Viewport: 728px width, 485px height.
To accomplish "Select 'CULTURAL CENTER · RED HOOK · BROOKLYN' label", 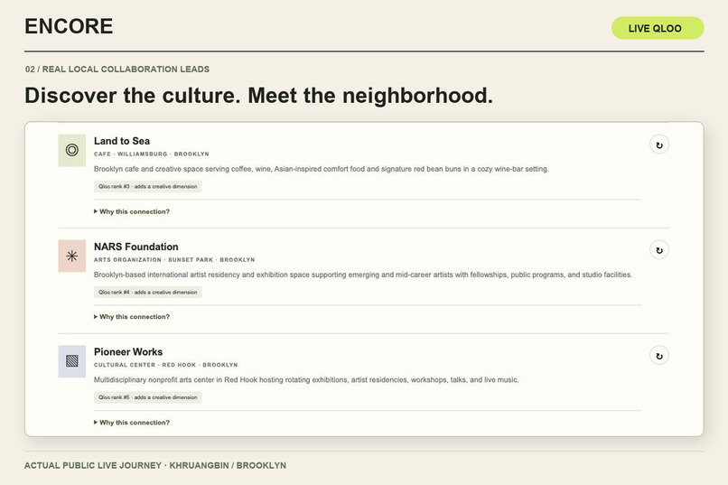I will coord(166,365).
